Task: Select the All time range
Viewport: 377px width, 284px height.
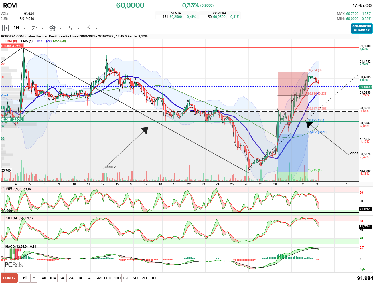Action: 44,278
